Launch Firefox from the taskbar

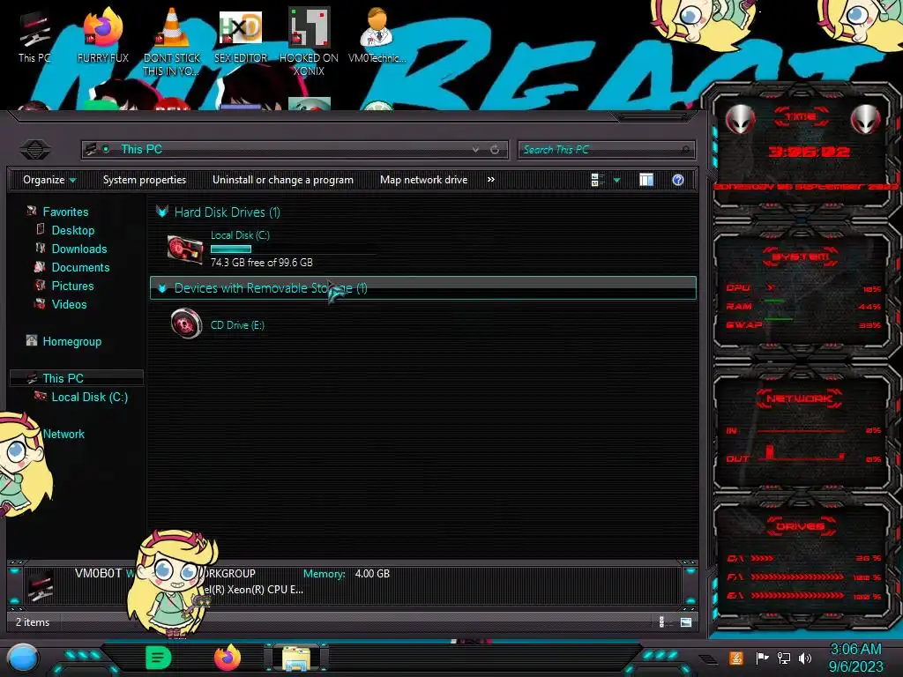coord(228,658)
